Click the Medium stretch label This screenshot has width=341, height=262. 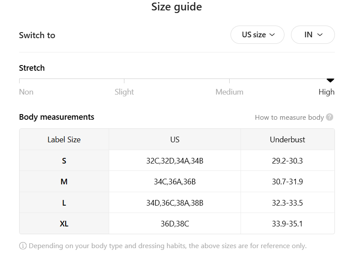pyautogui.click(x=229, y=92)
